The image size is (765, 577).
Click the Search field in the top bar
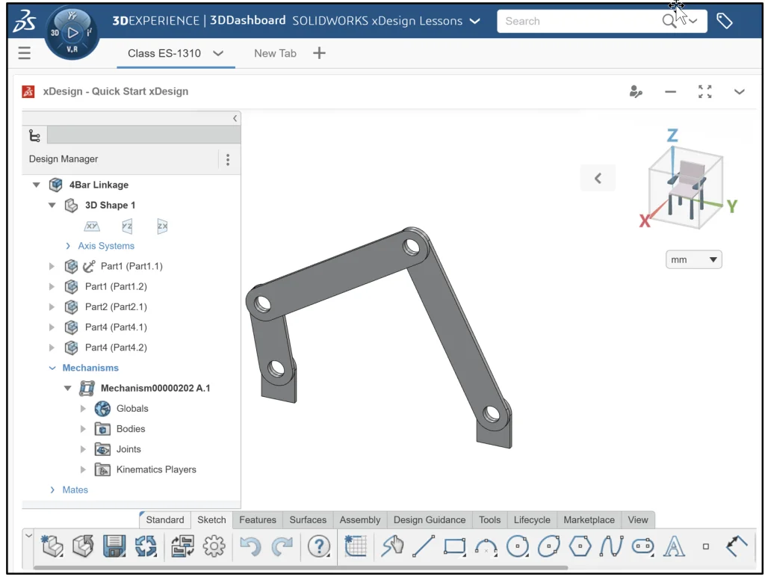point(583,21)
